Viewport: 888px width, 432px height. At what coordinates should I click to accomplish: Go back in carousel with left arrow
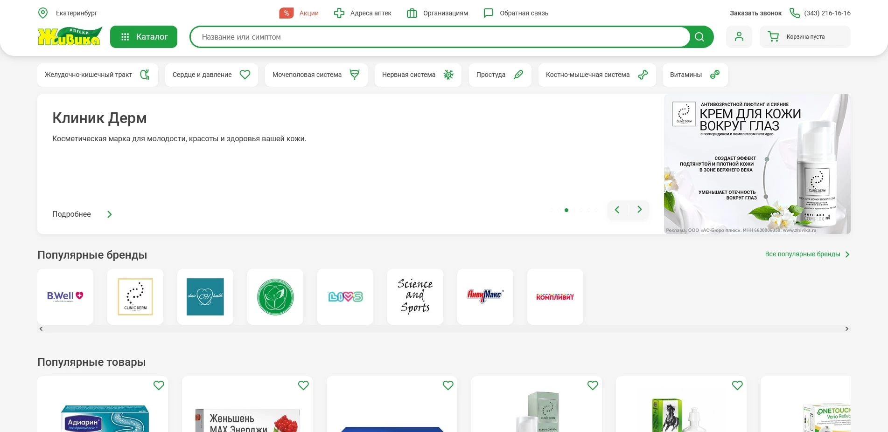coord(617,210)
